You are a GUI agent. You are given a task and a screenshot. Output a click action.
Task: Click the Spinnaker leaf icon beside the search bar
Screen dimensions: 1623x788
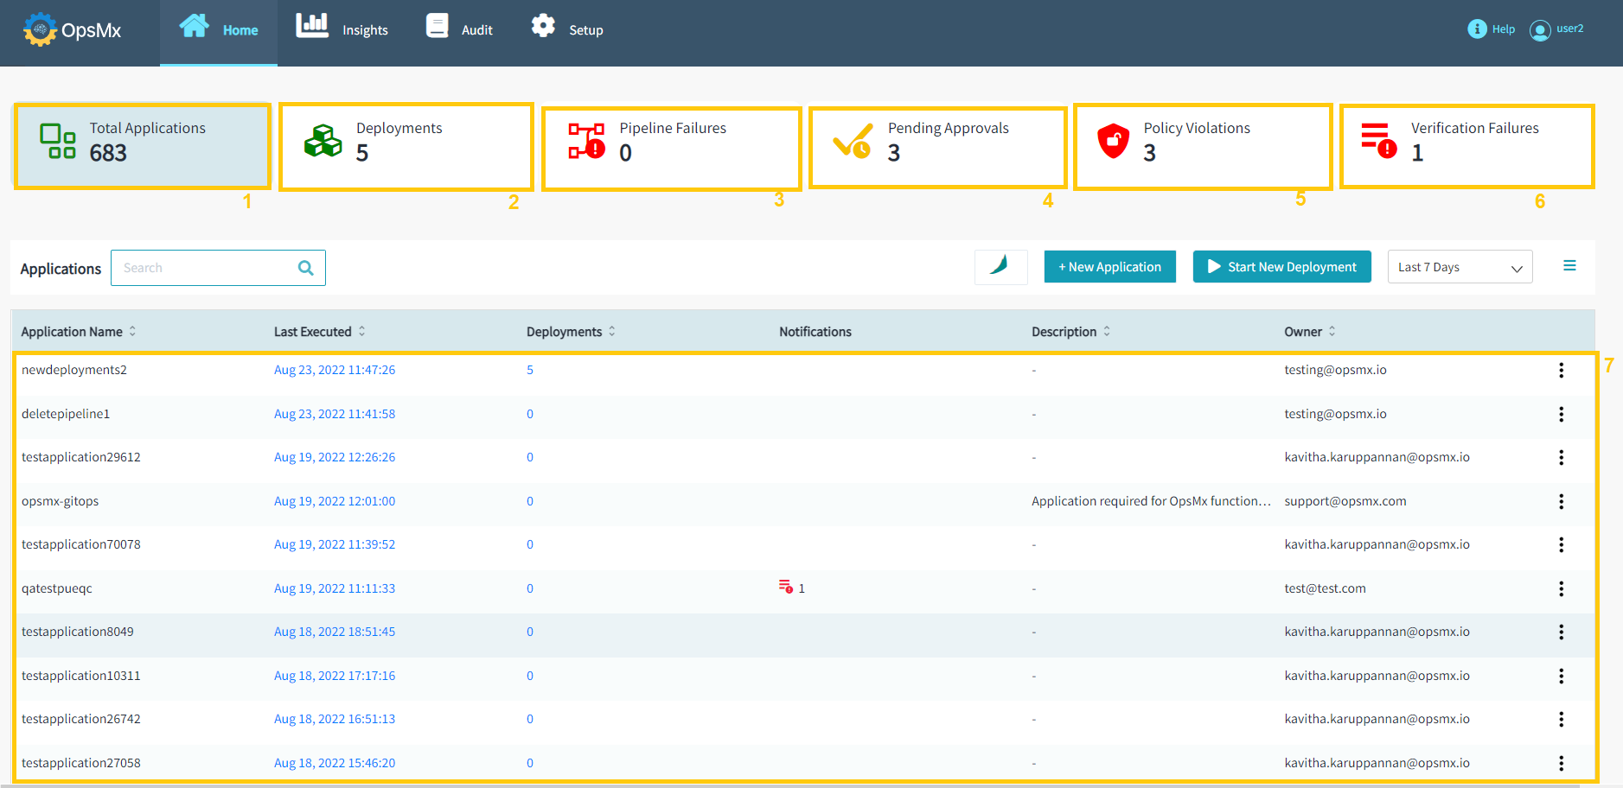(x=1000, y=266)
